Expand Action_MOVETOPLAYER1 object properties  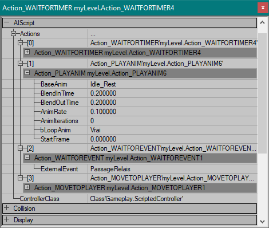27,187
